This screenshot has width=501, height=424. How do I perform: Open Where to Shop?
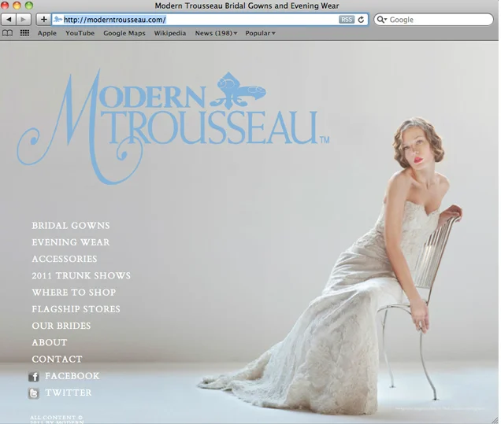click(x=74, y=293)
